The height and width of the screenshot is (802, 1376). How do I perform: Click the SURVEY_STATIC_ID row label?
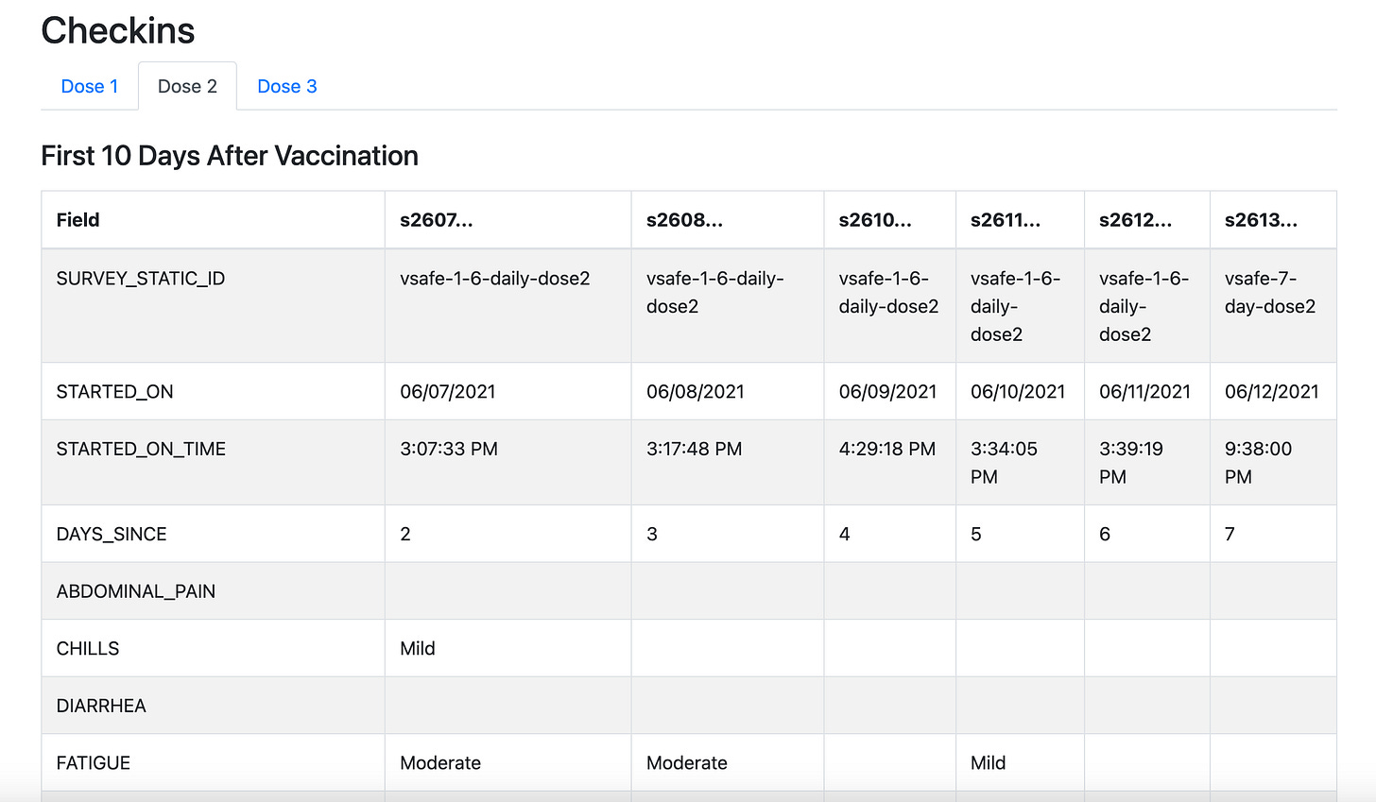(x=141, y=279)
